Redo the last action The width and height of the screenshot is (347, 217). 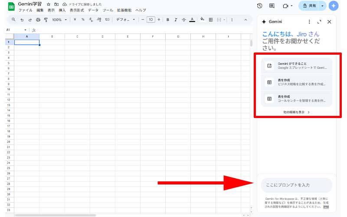[30, 20]
